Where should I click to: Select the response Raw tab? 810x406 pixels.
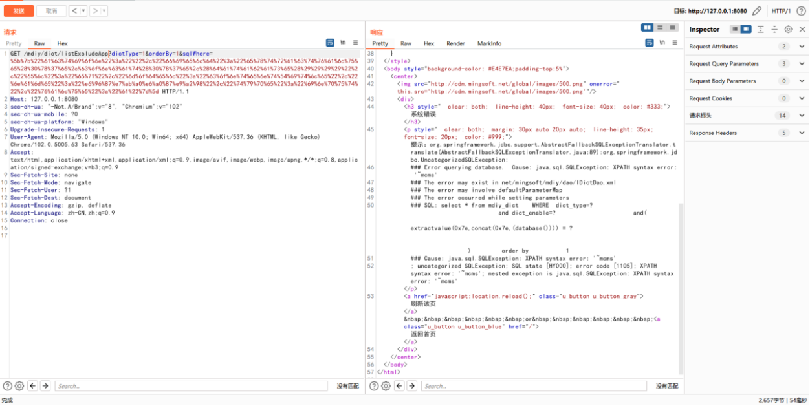click(406, 44)
